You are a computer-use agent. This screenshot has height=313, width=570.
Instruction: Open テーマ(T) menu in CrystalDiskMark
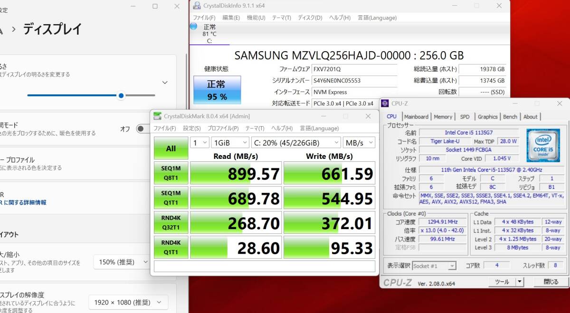pos(255,129)
